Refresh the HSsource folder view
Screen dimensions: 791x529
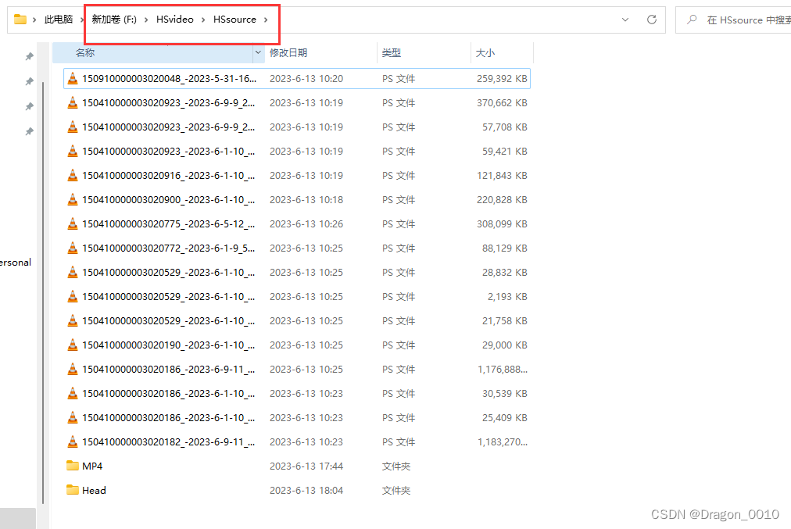click(x=652, y=20)
